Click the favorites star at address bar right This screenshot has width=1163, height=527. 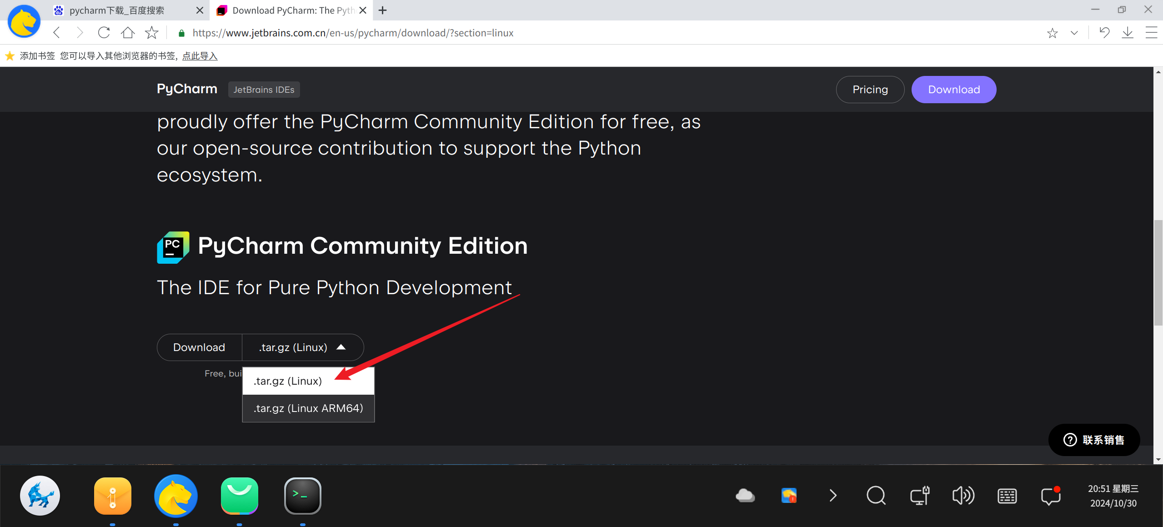(x=1052, y=33)
